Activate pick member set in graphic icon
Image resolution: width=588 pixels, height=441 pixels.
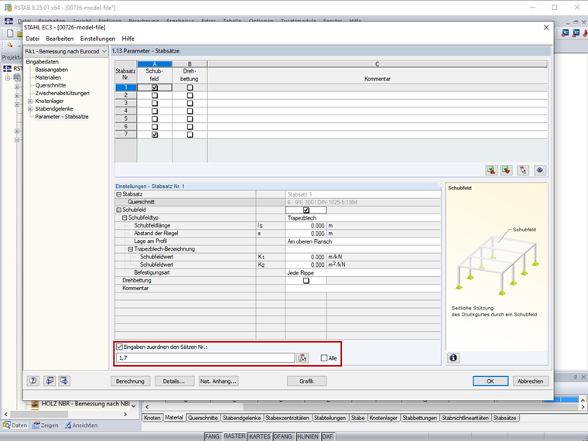click(523, 170)
